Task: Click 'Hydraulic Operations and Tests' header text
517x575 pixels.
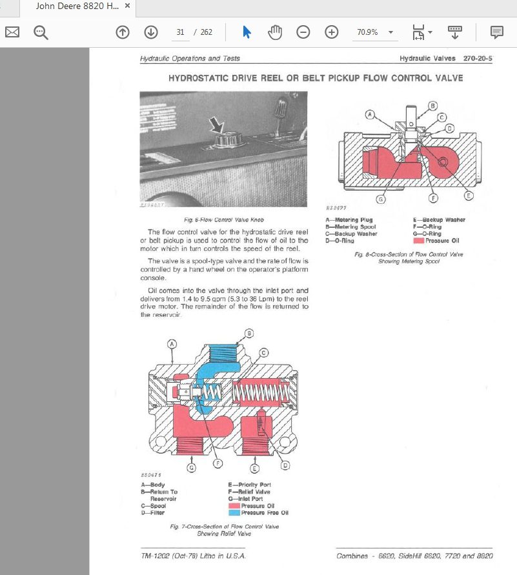Action: click(190, 58)
